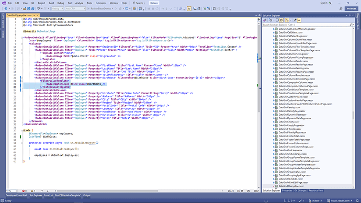Viewport: 361px width, 203px height.
Task: Click the notifications bell in status bar
Action: (357, 201)
